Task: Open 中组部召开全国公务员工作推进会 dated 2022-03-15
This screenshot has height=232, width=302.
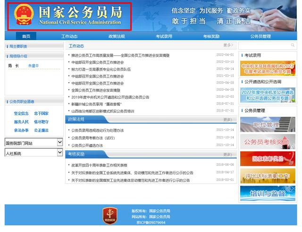Action: (98, 62)
